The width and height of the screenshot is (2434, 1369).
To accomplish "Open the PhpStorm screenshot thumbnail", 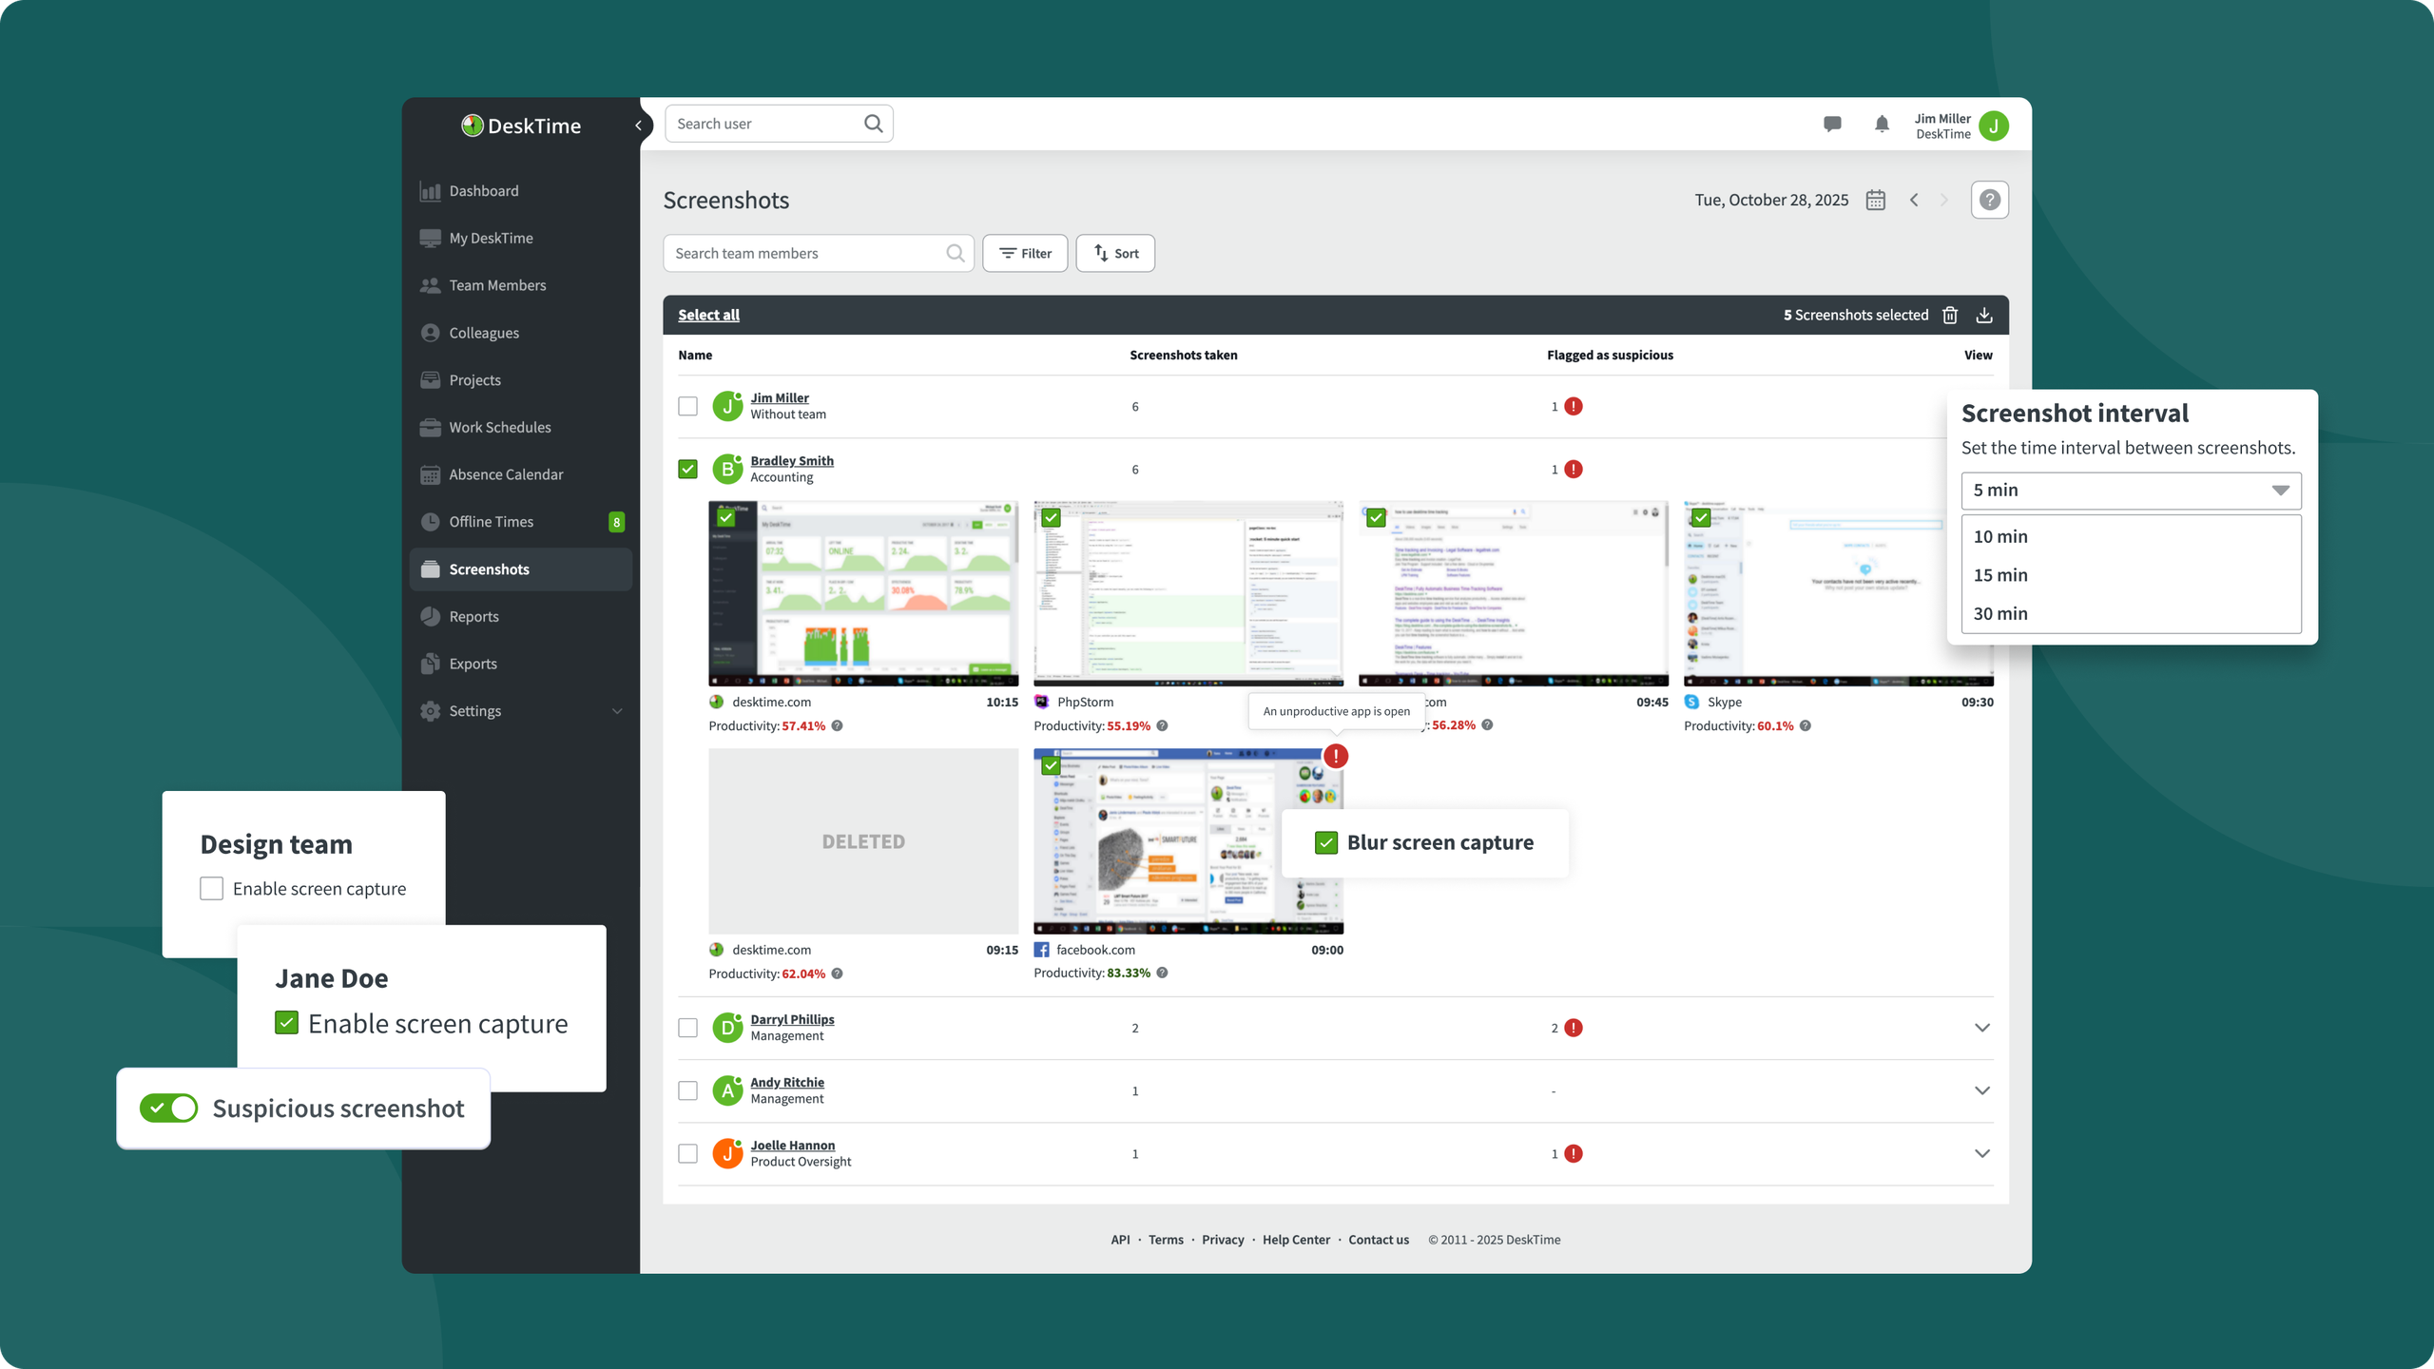I will click(x=1188, y=593).
